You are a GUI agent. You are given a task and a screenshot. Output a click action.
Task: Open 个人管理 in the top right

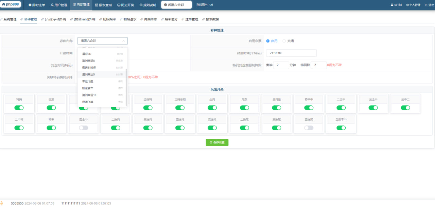point(413,5)
